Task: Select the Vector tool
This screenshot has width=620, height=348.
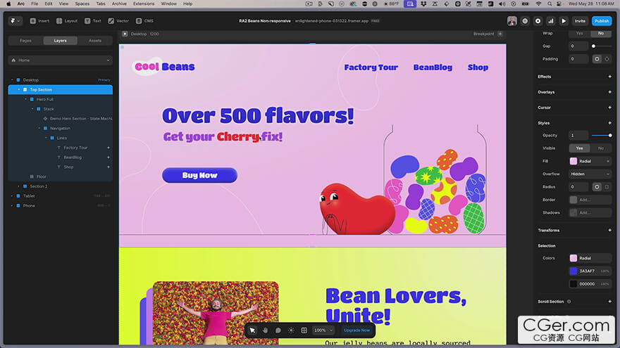Action: tap(119, 21)
